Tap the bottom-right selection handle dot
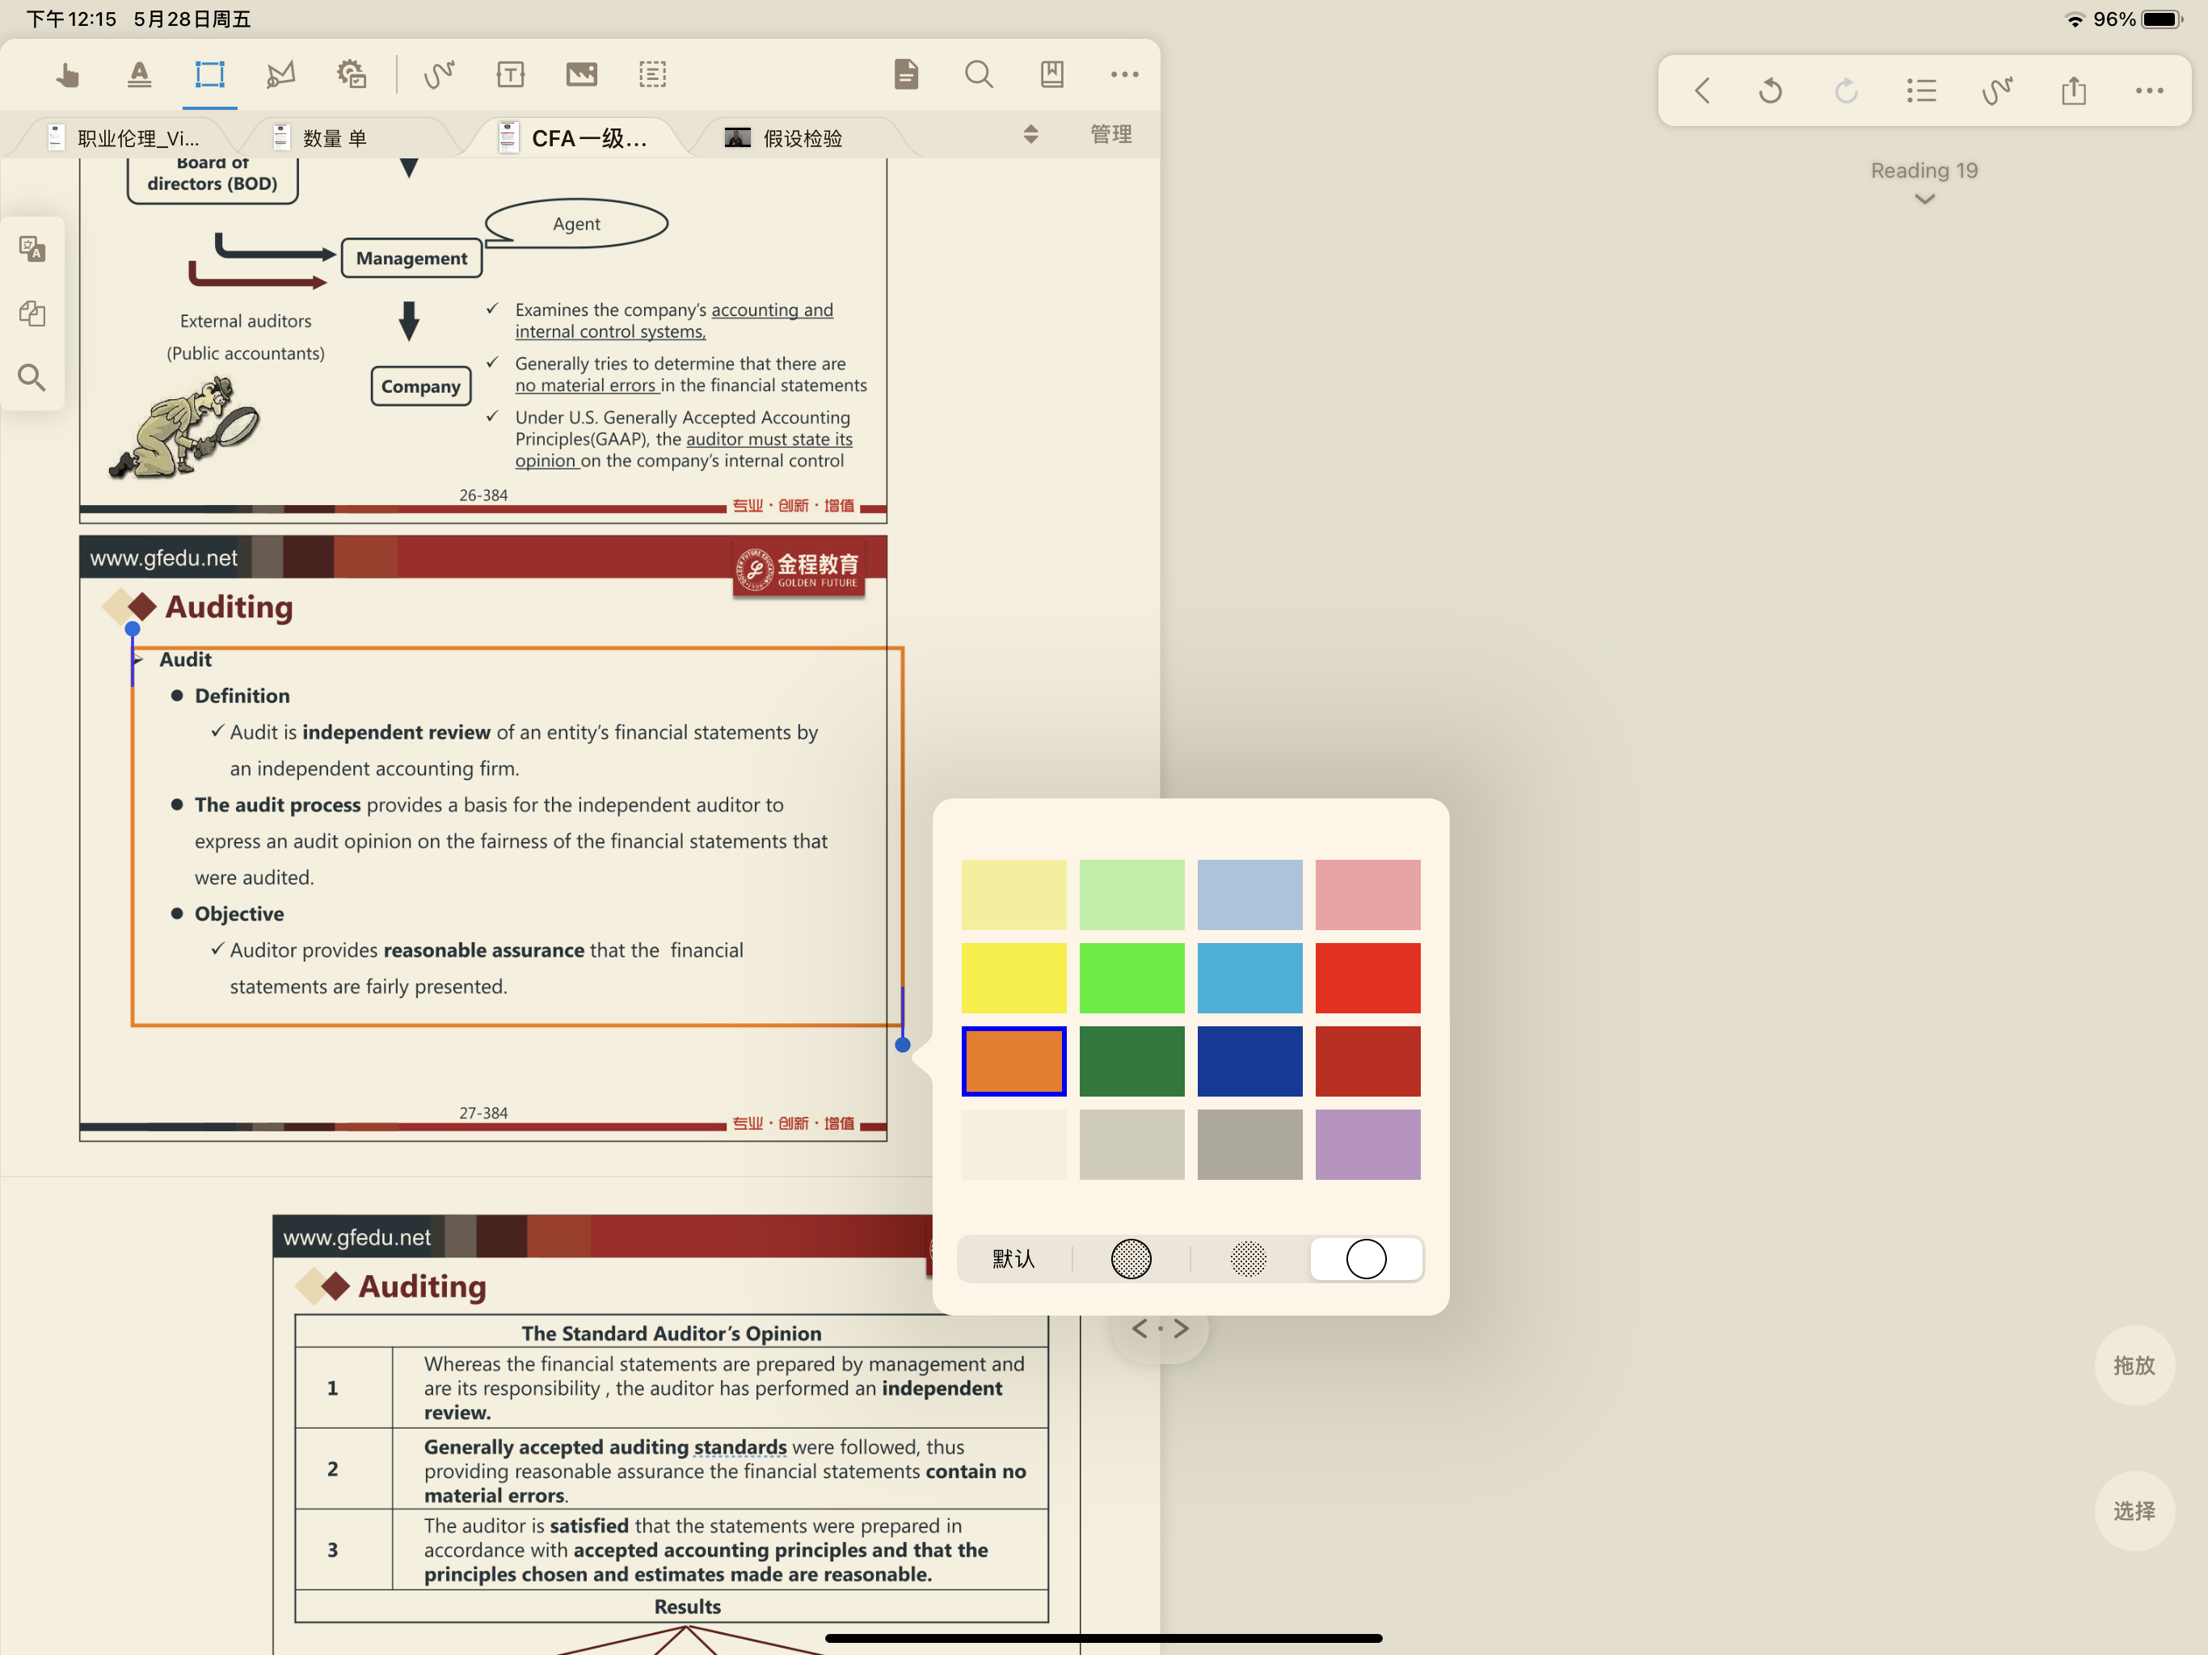 pos(903,1045)
